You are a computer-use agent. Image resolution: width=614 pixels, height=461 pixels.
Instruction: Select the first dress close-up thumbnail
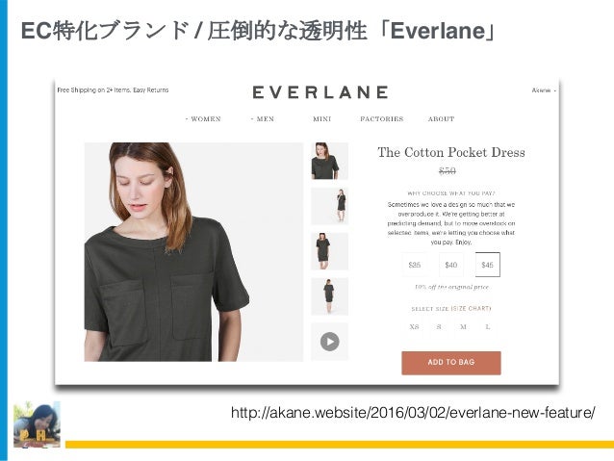330,161
